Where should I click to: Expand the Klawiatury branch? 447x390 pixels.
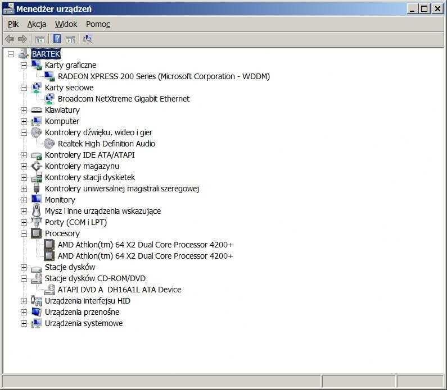24,111
